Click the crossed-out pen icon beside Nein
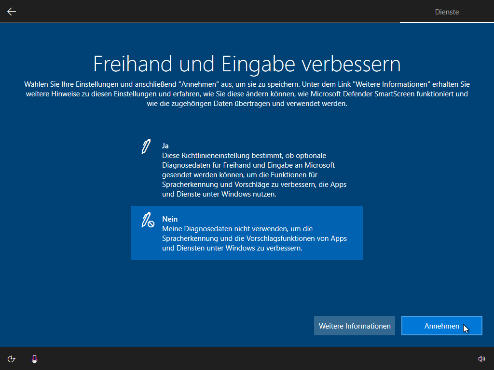Image resolution: width=494 pixels, height=370 pixels. (147, 220)
